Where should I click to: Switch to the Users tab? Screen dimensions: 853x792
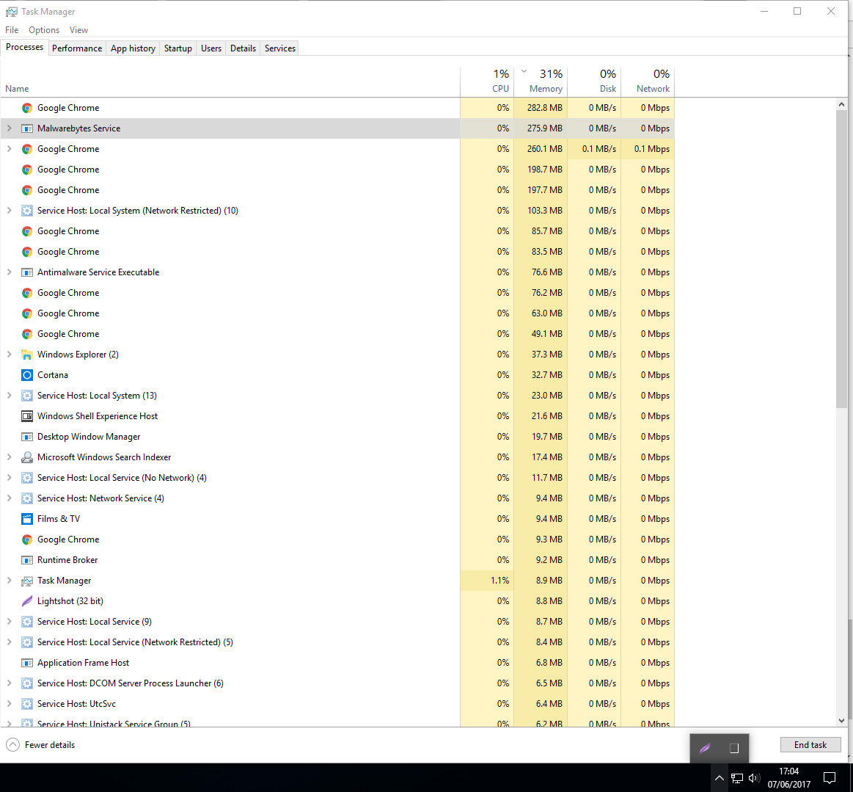(211, 48)
